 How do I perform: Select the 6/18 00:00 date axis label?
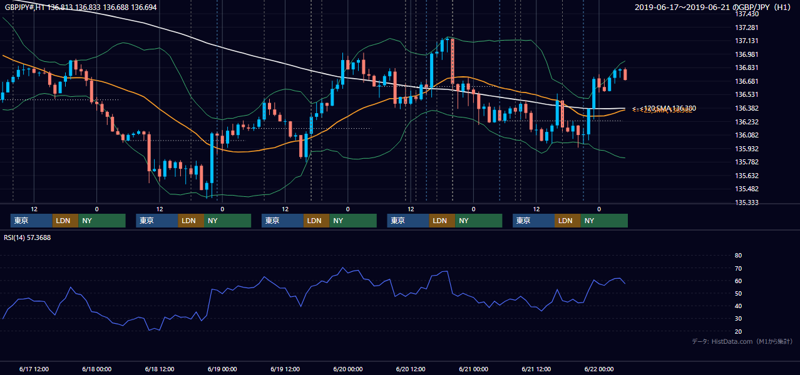tap(96, 369)
